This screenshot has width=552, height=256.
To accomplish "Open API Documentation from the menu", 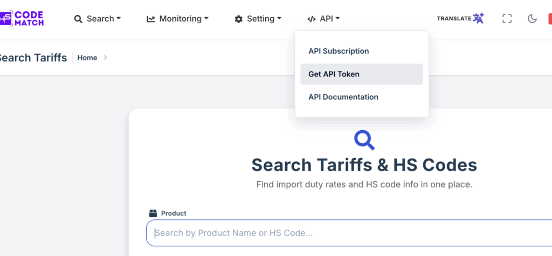I will tap(343, 97).
